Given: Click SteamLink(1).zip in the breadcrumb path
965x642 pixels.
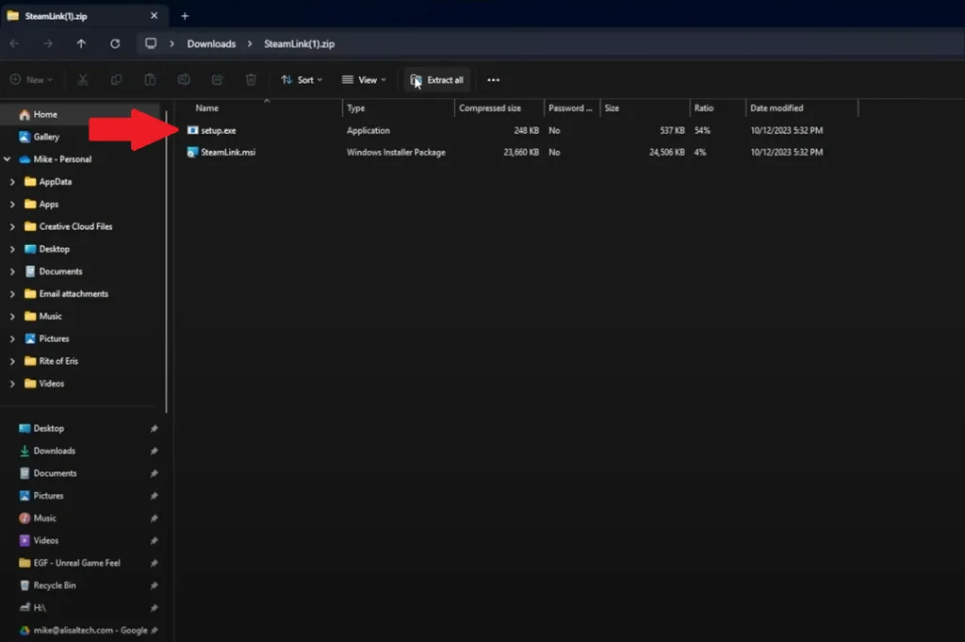Looking at the screenshot, I should tap(299, 44).
